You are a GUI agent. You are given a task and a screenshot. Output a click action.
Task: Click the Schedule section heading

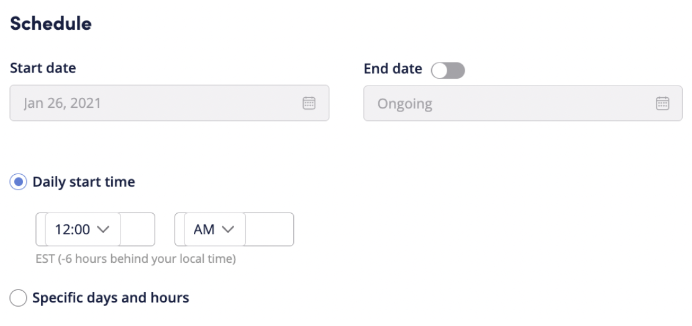(51, 24)
